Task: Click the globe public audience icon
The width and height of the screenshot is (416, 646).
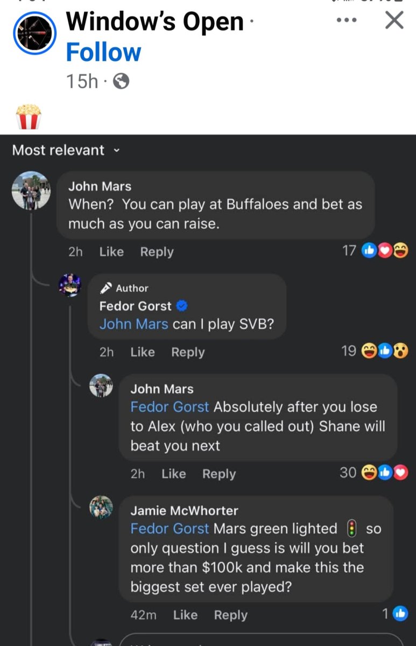Action: (x=122, y=81)
